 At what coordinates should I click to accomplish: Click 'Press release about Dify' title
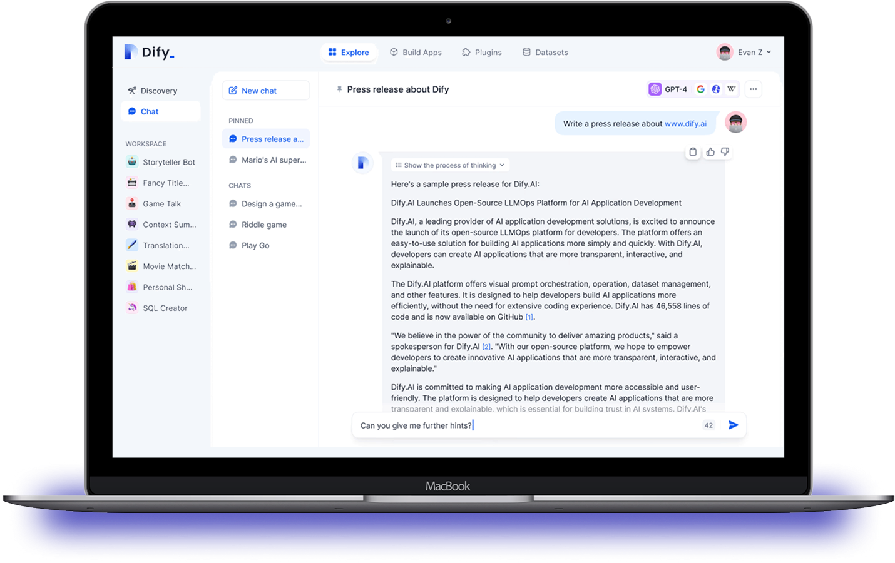pyautogui.click(x=398, y=89)
